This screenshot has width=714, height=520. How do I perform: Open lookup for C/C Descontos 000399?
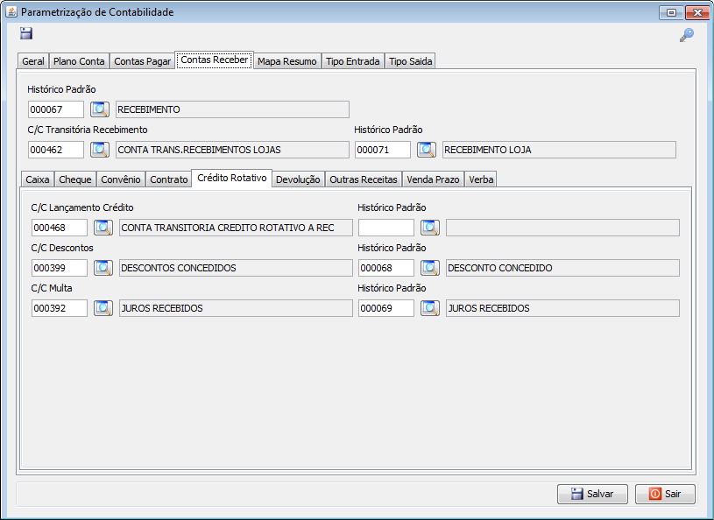click(103, 268)
